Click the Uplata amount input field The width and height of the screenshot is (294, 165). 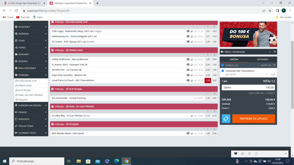tap(248, 87)
